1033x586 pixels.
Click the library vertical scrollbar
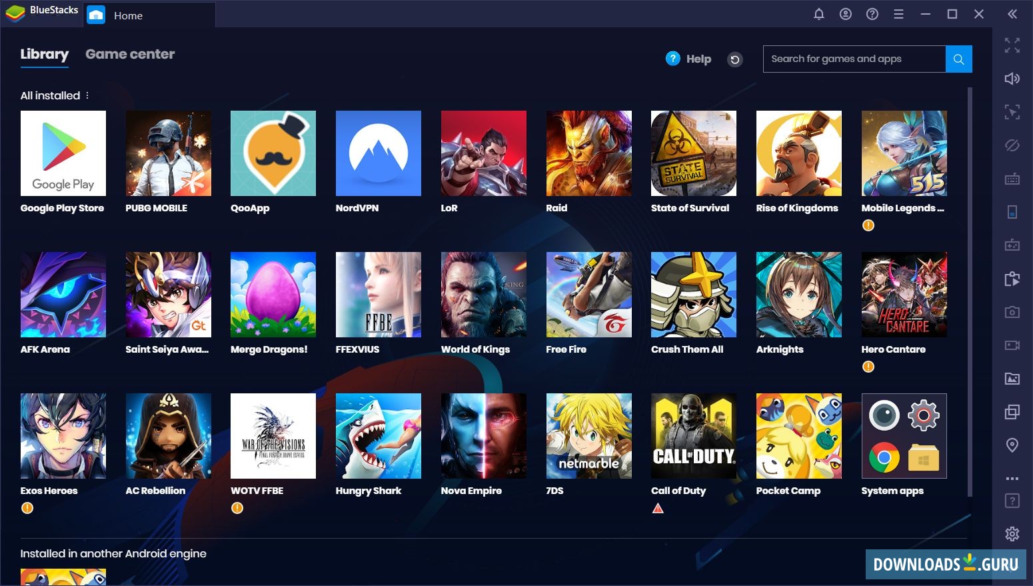pos(970,292)
